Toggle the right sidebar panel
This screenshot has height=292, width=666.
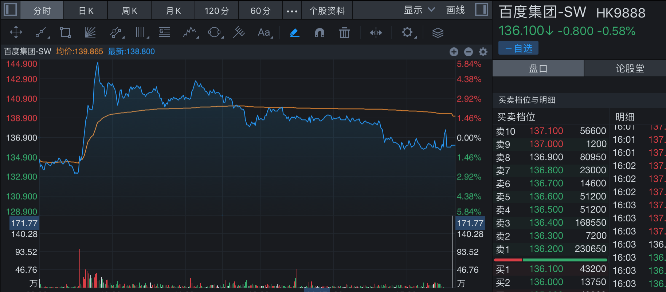pyautogui.click(x=481, y=10)
